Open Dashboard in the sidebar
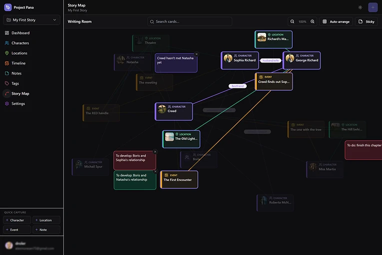This screenshot has height=255, width=382. 20,33
